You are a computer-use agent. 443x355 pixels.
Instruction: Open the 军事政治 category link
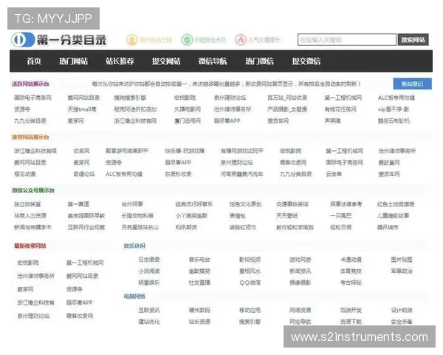[x=402, y=271]
